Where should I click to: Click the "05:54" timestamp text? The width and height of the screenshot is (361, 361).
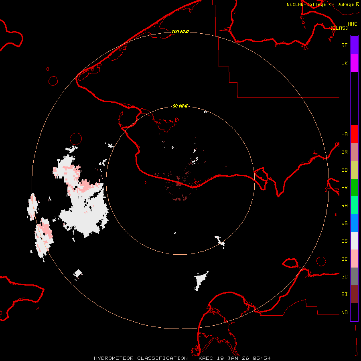[261, 358]
